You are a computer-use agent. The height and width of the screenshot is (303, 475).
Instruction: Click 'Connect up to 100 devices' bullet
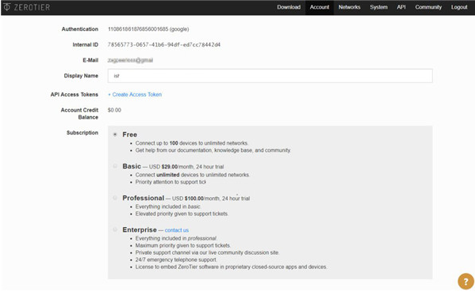click(x=192, y=143)
